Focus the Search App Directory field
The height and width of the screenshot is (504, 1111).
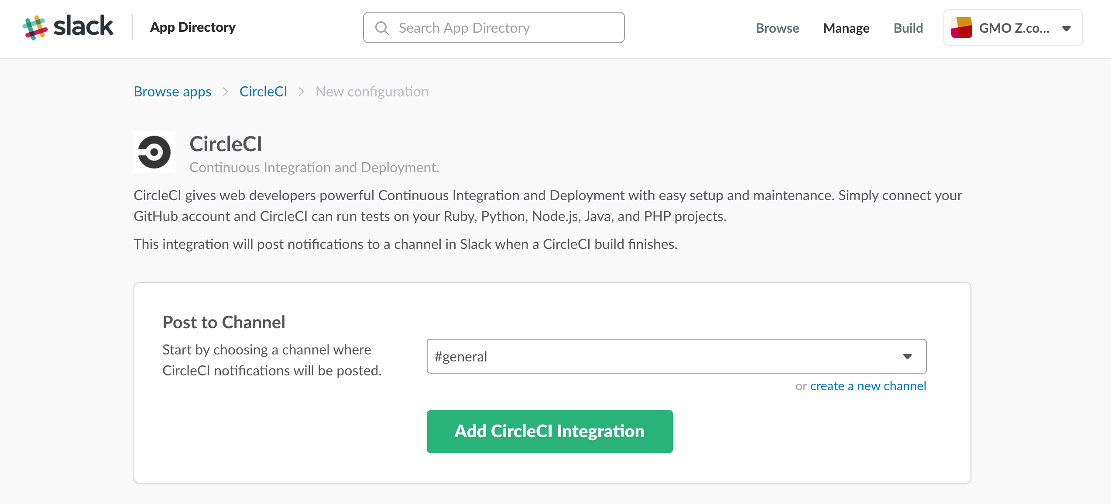pyautogui.click(x=494, y=27)
